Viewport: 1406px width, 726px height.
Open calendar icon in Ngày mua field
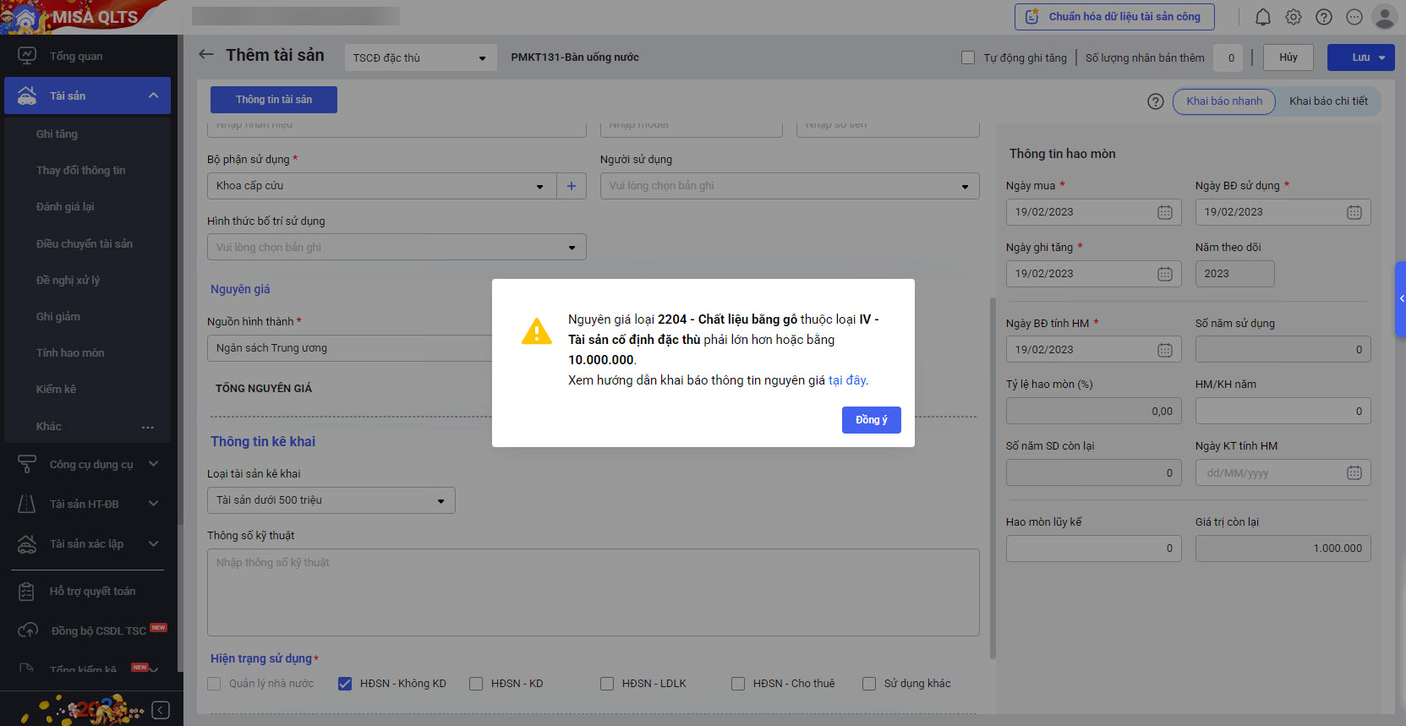pos(1164,212)
